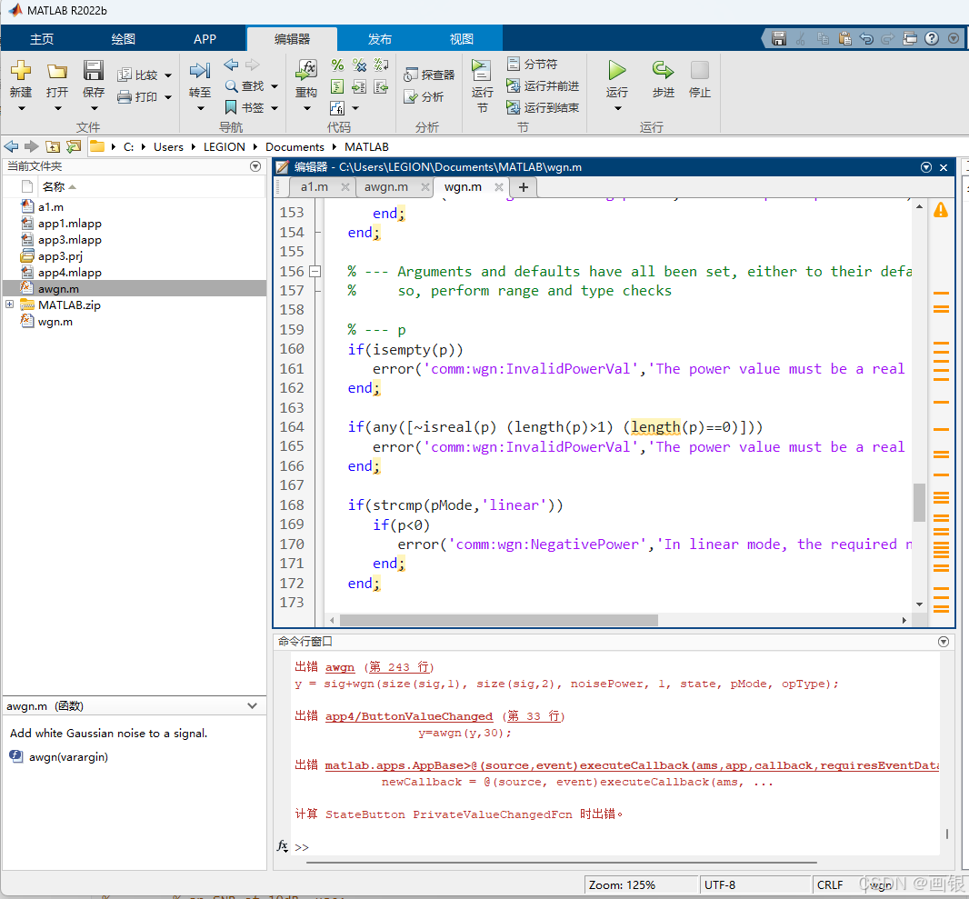Insert a section break (分节符)

point(532,65)
